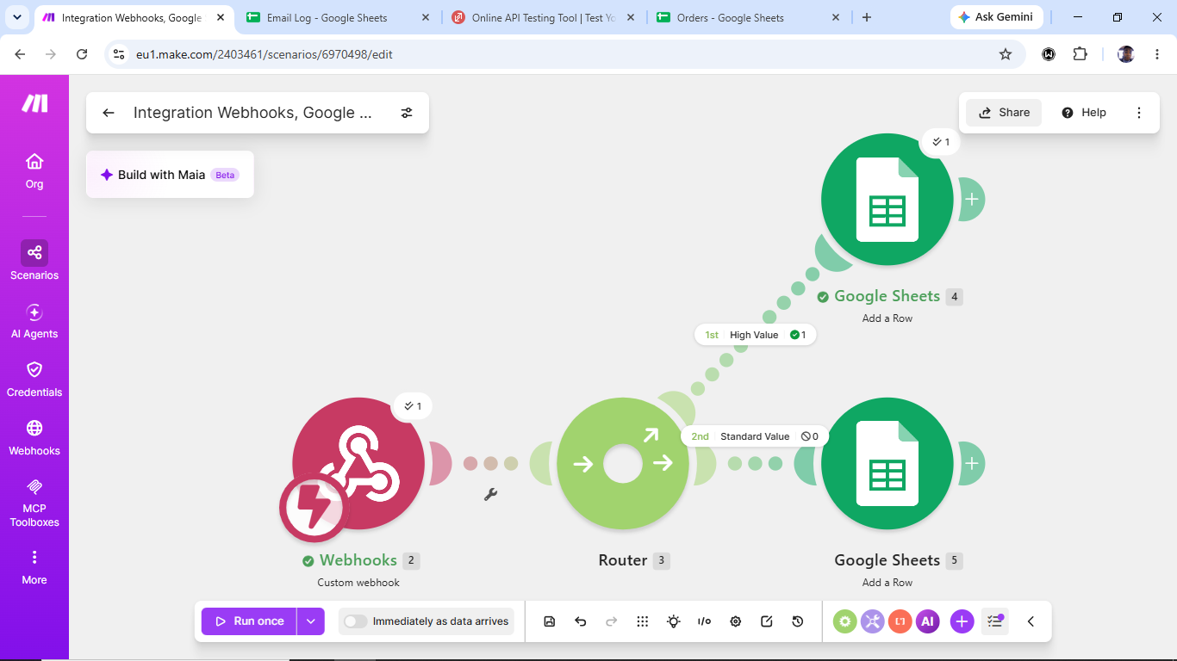This screenshot has height=661, width=1177.
Task: Select the green Router module
Action: (x=623, y=464)
